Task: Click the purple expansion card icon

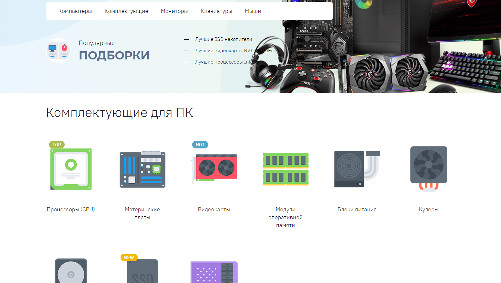Action: tap(214, 272)
